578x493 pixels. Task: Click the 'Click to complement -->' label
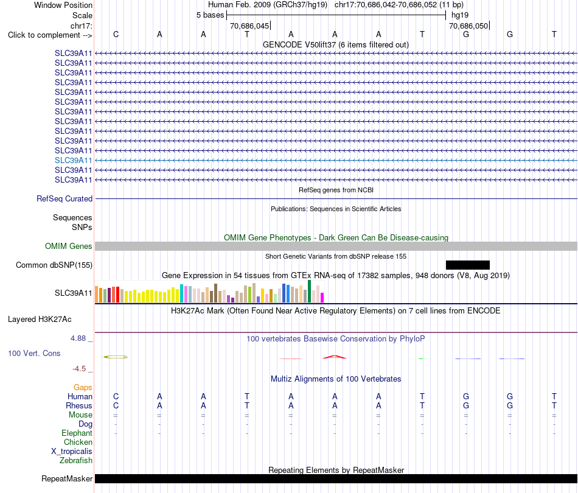click(x=50, y=35)
